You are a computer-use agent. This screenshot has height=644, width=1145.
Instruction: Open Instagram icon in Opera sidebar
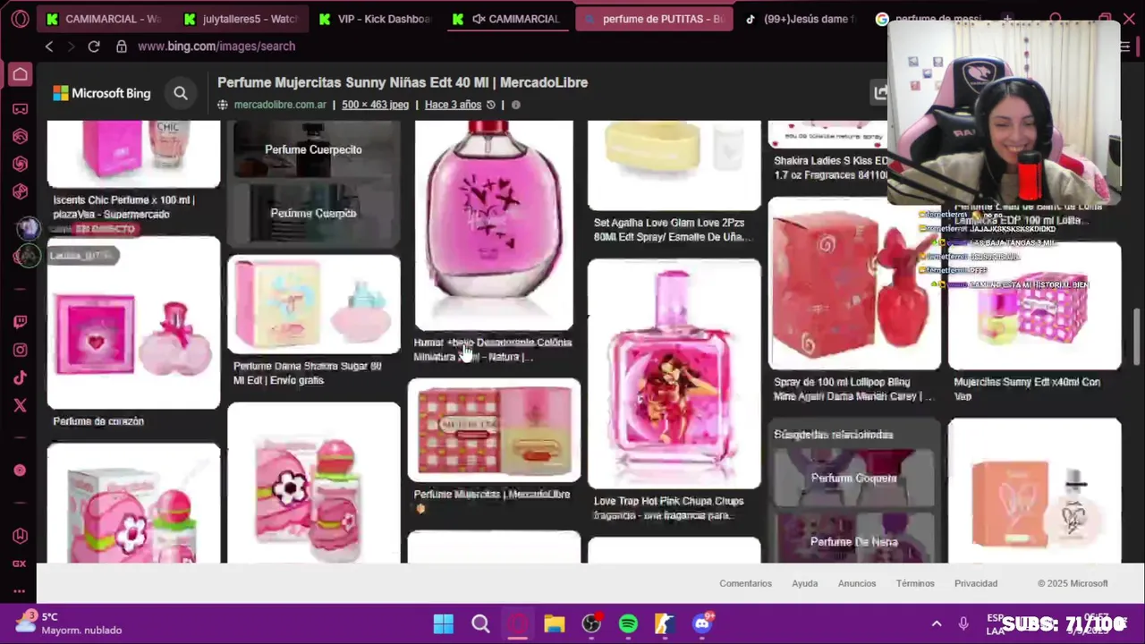point(20,351)
